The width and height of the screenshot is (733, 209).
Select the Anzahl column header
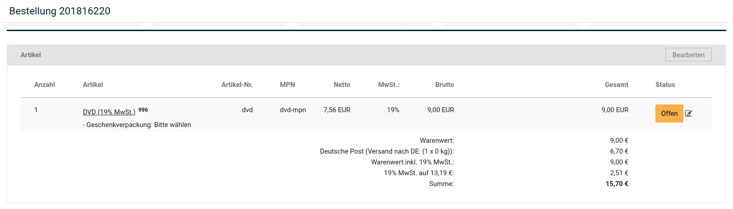[45, 85]
